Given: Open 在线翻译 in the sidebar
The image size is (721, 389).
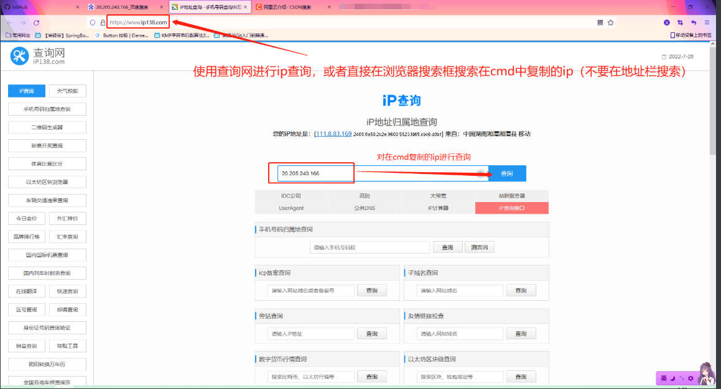Looking at the screenshot, I should coord(27,291).
